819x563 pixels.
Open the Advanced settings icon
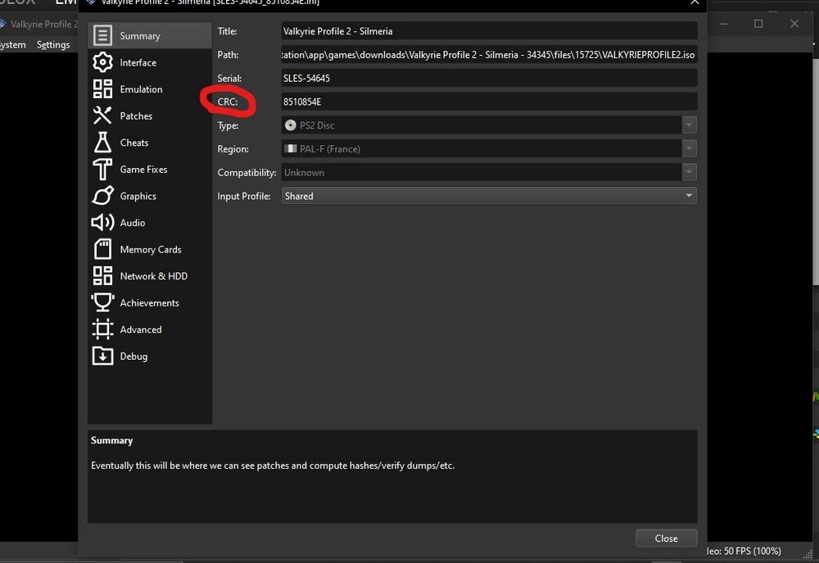[102, 329]
